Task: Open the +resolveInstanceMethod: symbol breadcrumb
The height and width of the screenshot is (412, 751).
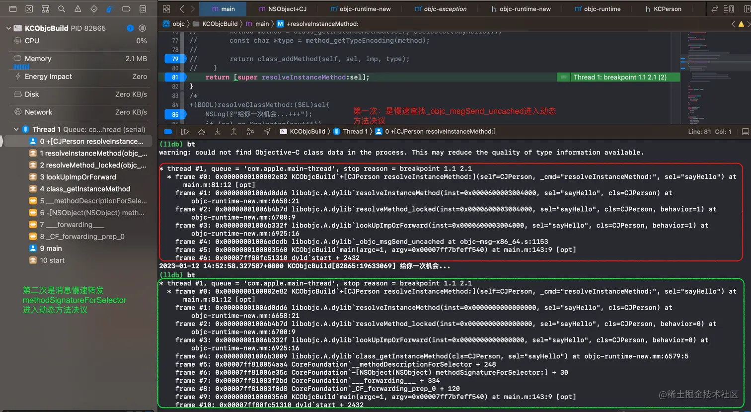Action: pyautogui.click(x=317, y=24)
